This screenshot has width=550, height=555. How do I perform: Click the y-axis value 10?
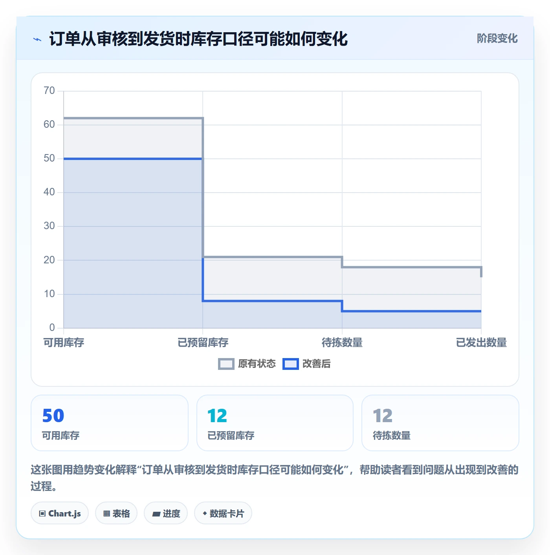(x=49, y=294)
